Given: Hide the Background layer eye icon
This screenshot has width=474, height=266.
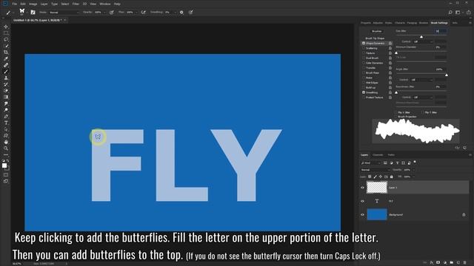Looking at the screenshot, I should 362,215.
